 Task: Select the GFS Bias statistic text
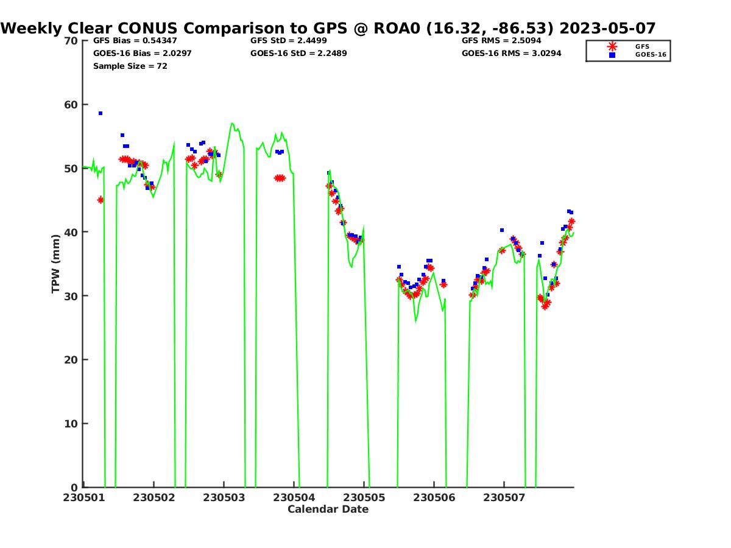(x=135, y=41)
